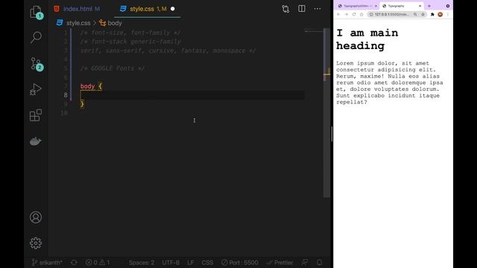Screen dimensions: 477x268
Task: Click the Lorem ipsum paragraph in the browser
Action: coord(390,83)
